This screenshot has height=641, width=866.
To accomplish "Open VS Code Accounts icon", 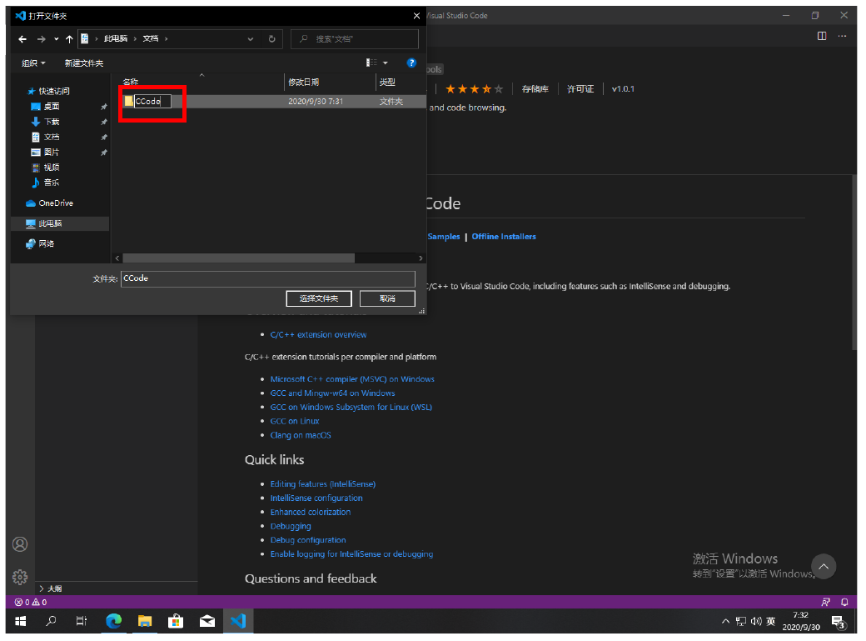I will [x=20, y=544].
